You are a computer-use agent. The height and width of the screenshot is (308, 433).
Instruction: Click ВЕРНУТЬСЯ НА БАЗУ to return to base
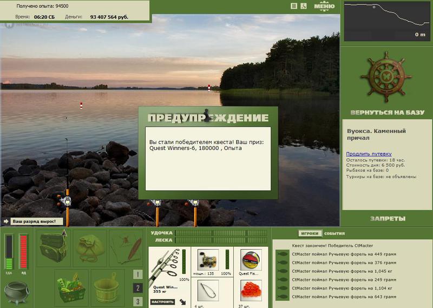[x=387, y=113]
